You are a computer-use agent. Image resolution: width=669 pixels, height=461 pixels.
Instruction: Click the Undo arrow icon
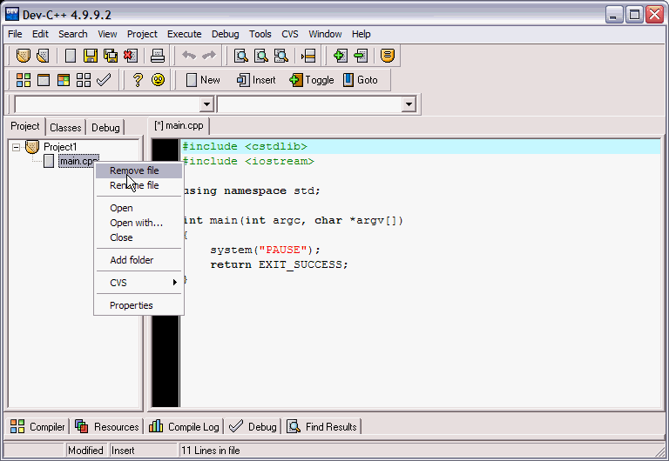click(x=189, y=56)
